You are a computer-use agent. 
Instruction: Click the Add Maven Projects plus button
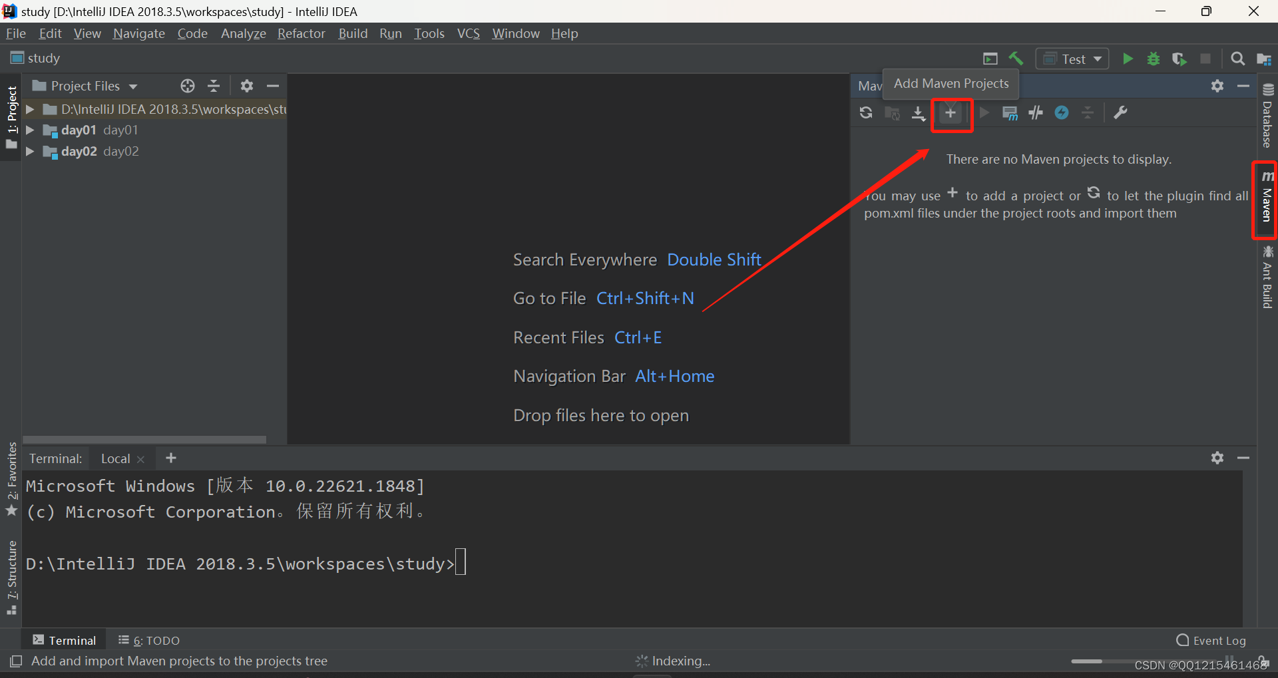(x=951, y=114)
